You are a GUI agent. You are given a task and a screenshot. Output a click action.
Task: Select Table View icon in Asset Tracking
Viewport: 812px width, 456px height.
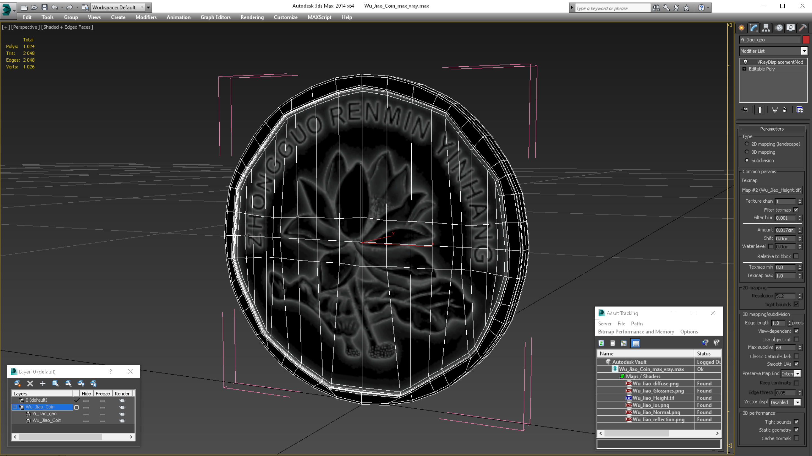636,343
